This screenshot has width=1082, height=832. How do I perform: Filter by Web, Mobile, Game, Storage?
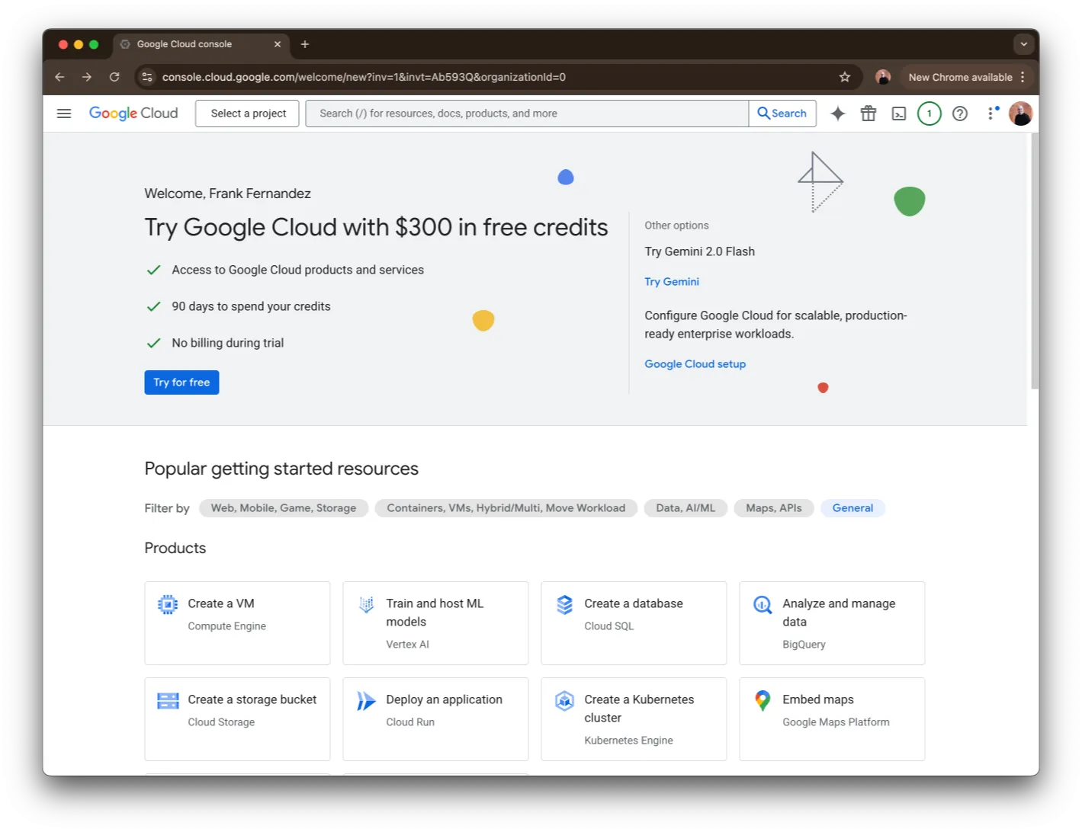click(284, 508)
